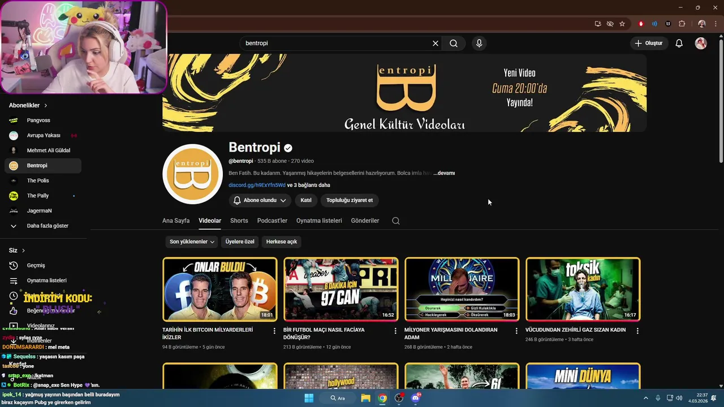Open JagermaN subscription
724x407 pixels.
click(43, 211)
